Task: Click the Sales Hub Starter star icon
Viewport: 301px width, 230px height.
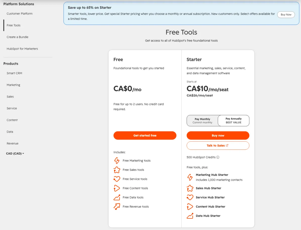Action: [x=190, y=188]
